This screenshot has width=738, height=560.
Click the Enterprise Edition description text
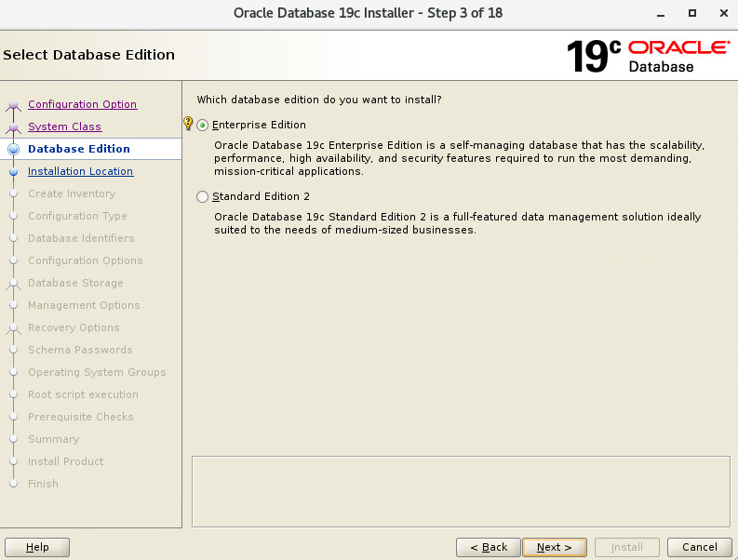tap(459, 158)
